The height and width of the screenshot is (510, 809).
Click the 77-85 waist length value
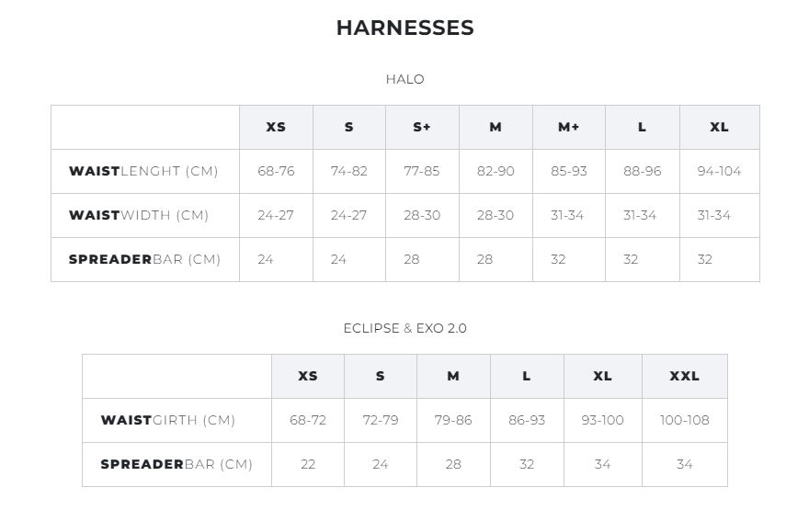click(x=422, y=171)
